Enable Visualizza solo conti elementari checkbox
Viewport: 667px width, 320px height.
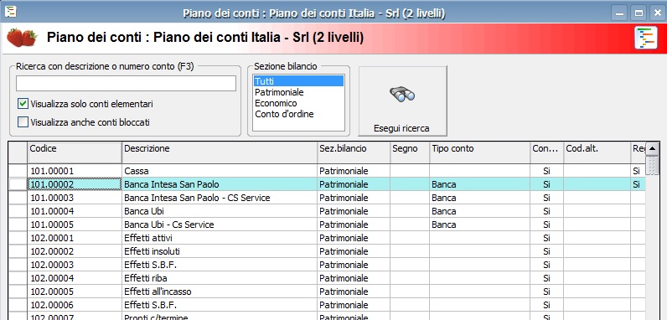point(23,104)
